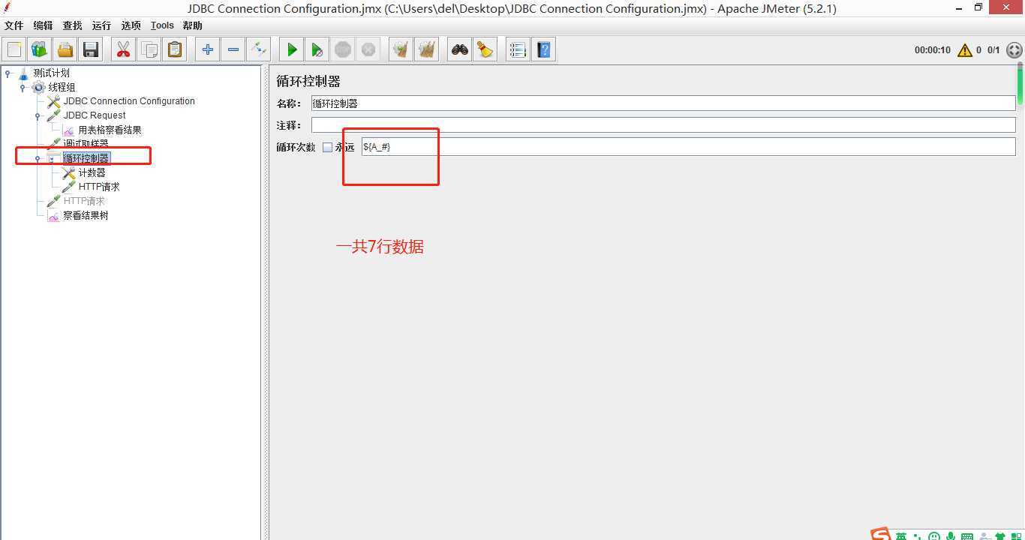
Task: Open the function helper dialog icon
Action: 517,50
